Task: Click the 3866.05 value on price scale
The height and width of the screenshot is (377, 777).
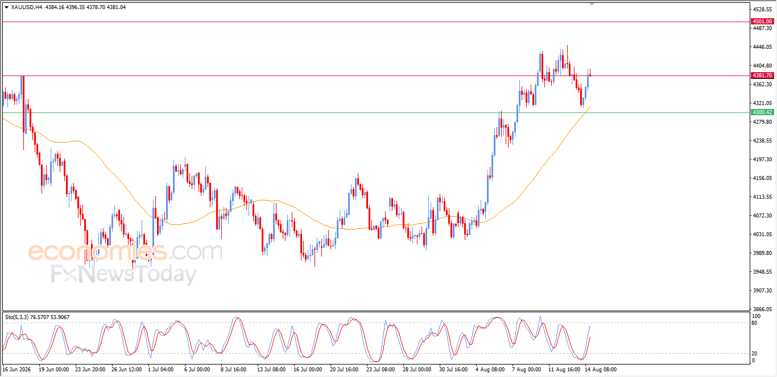Action: (x=762, y=309)
